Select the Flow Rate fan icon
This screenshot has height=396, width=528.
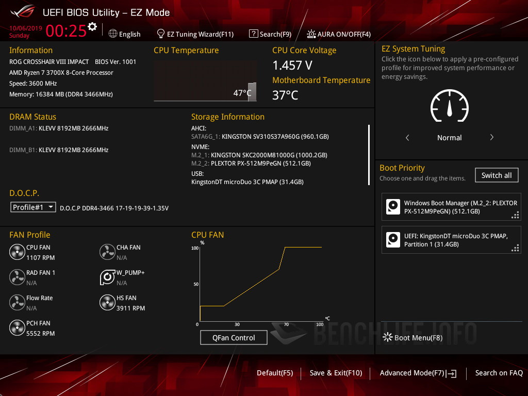(17, 302)
